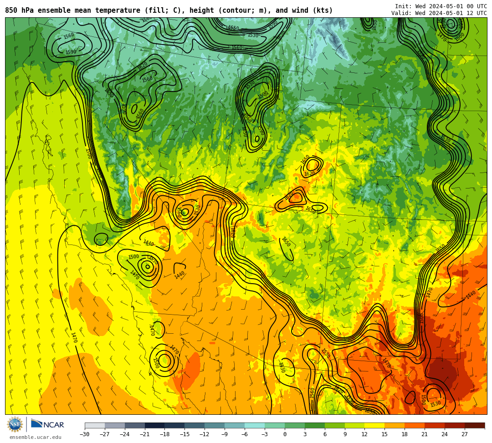Click the colorbar tick label −24
The width and height of the screenshot is (492, 443).
point(124,434)
